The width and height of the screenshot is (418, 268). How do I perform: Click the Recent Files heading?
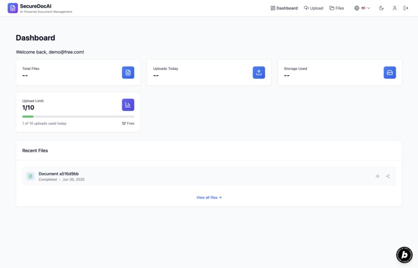(x=35, y=151)
